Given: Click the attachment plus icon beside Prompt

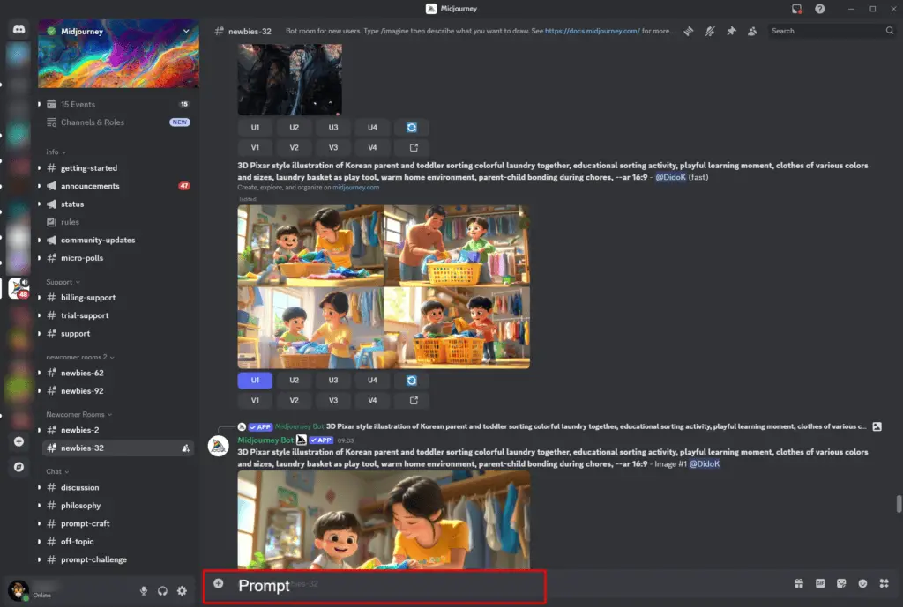Looking at the screenshot, I should pos(219,584).
